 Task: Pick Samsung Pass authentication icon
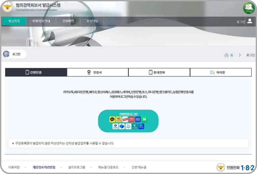click(x=138, y=119)
